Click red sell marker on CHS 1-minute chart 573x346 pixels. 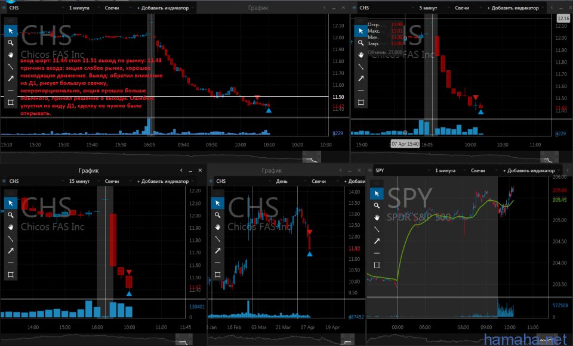click(x=257, y=98)
